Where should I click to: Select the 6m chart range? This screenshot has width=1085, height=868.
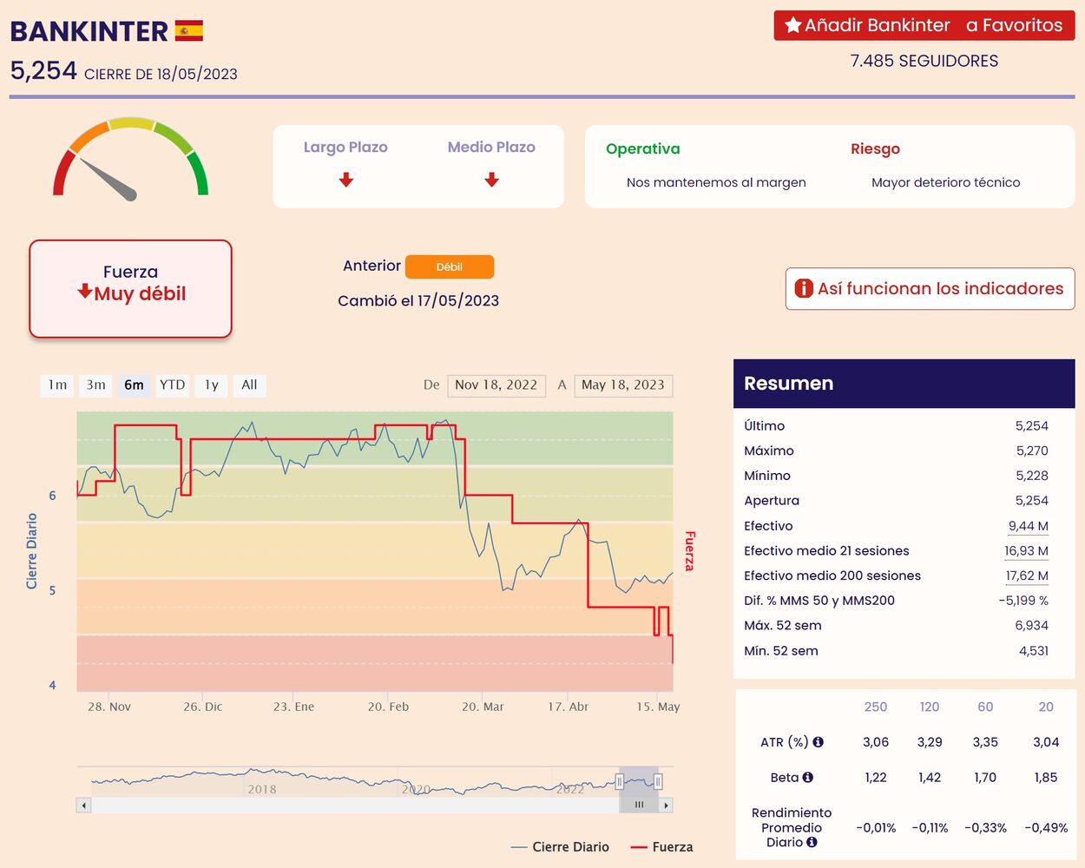[x=134, y=385]
